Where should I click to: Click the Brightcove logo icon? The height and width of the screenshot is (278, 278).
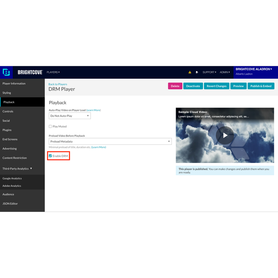click(x=6, y=72)
